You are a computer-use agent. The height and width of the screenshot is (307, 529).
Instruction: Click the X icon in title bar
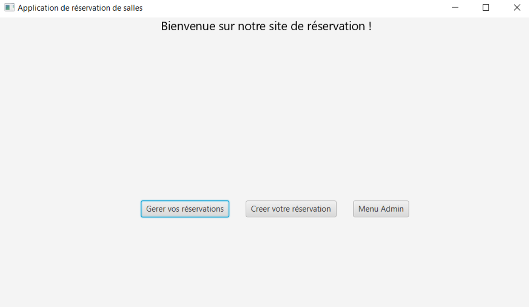click(517, 8)
